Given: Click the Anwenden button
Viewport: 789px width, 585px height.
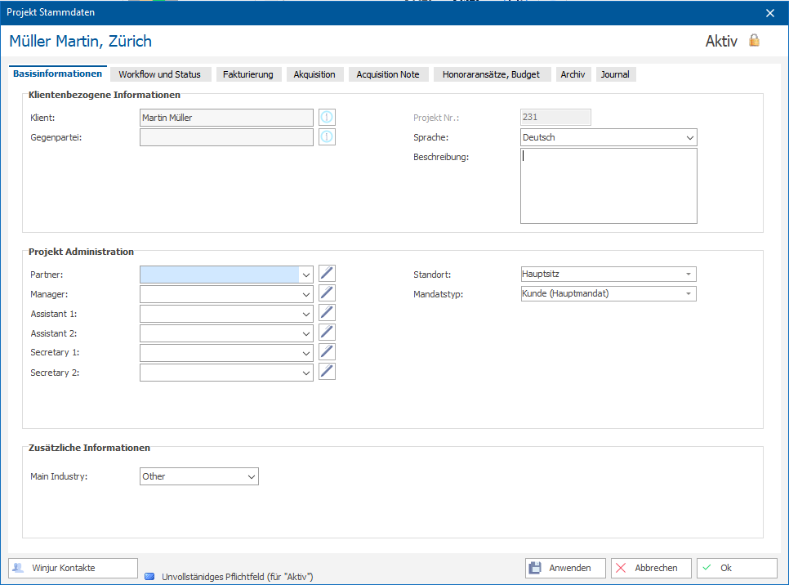Looking at the screenshot, I should point(565,568).
